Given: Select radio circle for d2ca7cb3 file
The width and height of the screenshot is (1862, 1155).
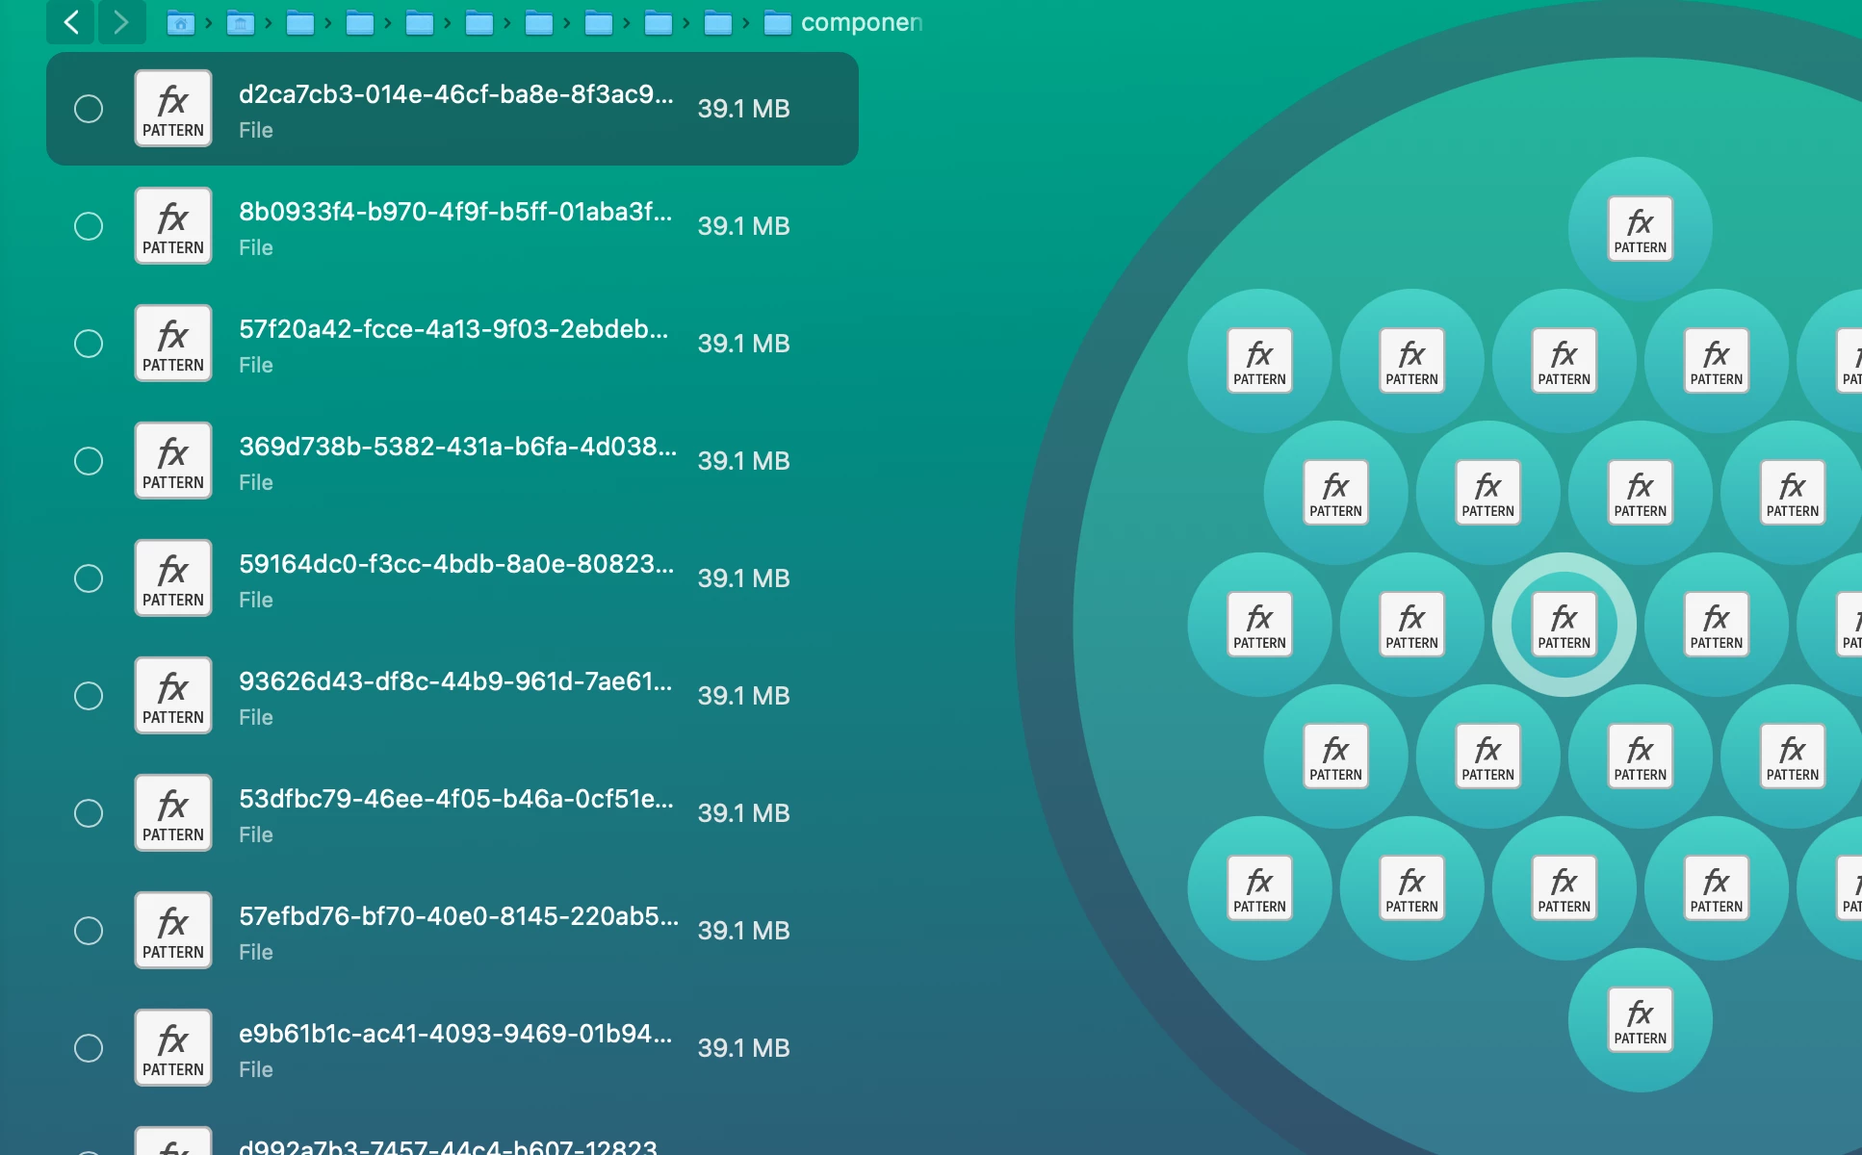Looking at the screenshot, I should [89, 109].
